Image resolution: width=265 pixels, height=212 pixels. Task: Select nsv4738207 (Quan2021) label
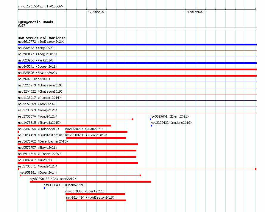pyautogui.click(x=84, y=129)
